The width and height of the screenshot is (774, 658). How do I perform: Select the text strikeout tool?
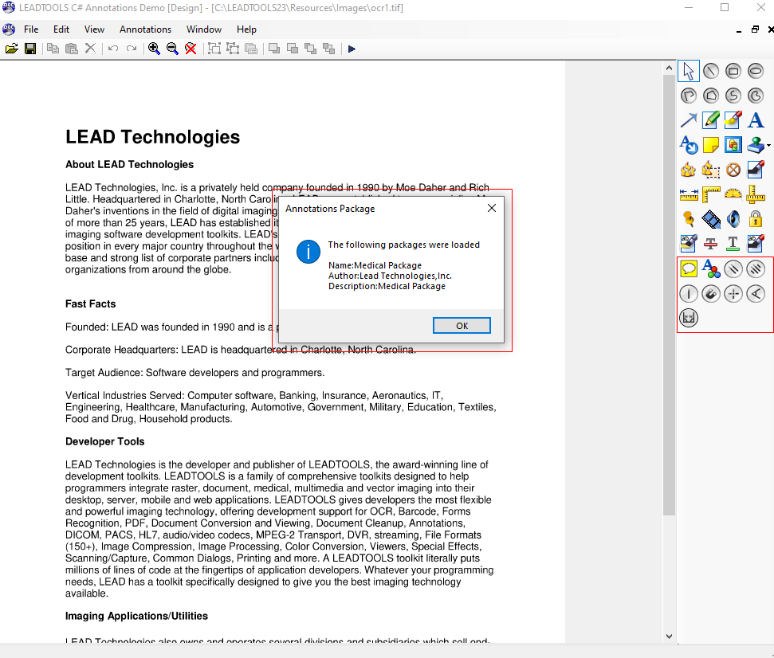[711, 244]
